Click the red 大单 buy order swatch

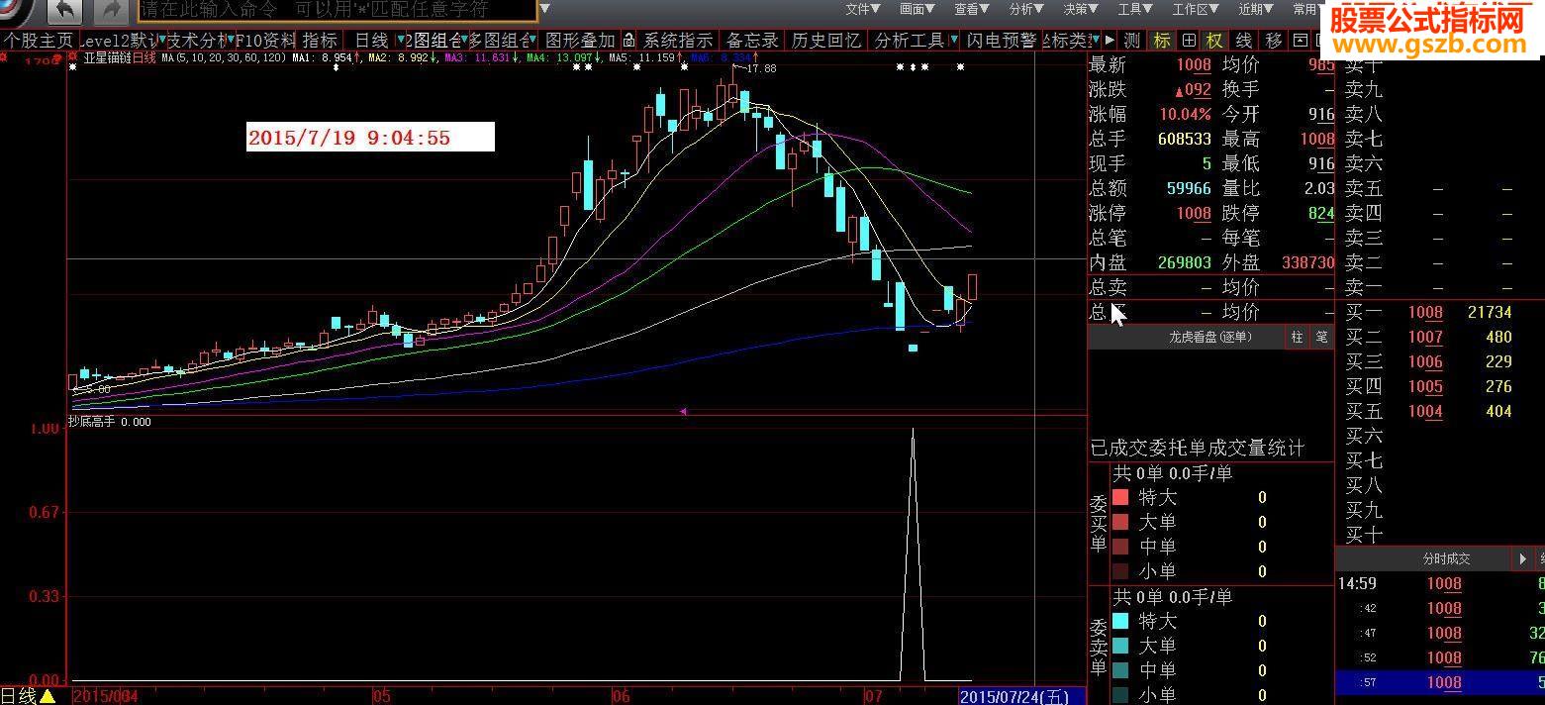pos(1120,522)
